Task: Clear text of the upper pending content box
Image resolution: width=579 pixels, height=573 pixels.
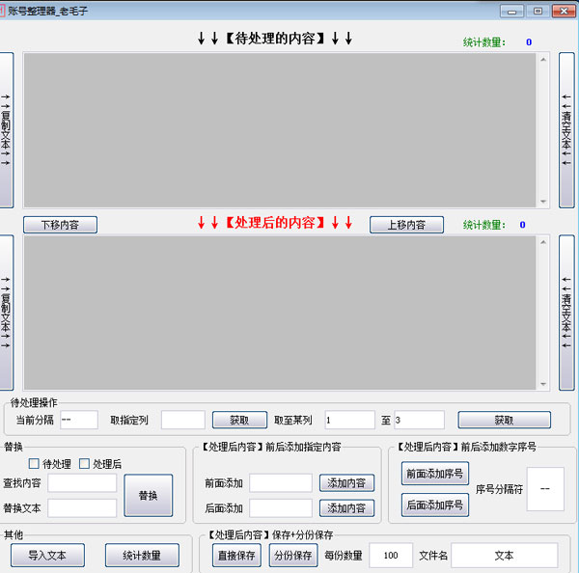Action: 566,130
